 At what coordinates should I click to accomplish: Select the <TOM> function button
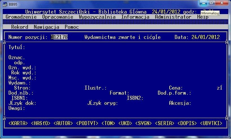(108, 123)
